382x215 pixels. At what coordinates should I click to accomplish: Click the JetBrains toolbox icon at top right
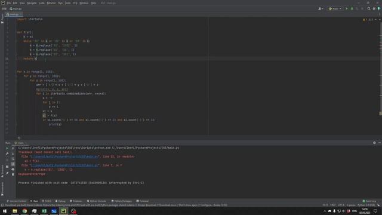(379, 9)
